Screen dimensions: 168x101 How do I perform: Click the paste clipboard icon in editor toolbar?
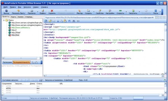pyautogui.click(x=65, y=21)
